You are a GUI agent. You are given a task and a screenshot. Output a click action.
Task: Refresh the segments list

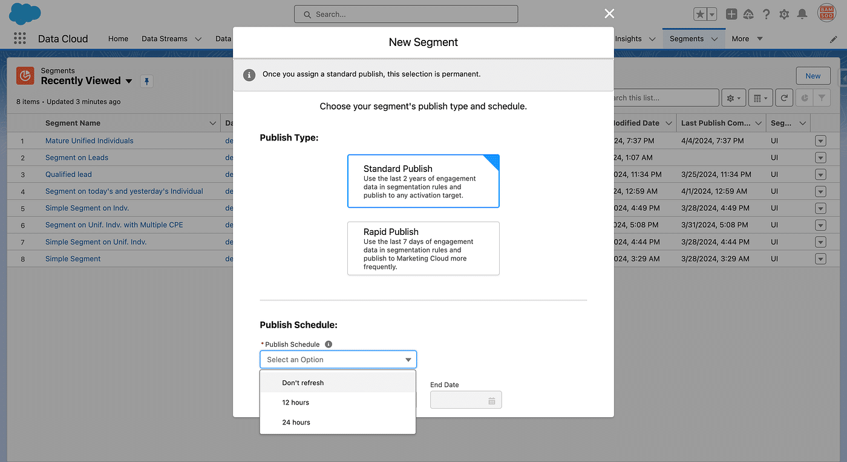click(x=784, y=97)
